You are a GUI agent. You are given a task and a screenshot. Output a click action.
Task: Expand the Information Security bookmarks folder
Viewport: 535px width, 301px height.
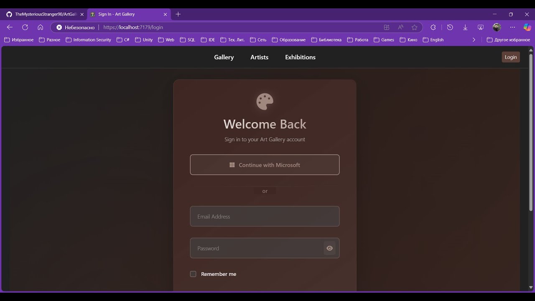88,40
